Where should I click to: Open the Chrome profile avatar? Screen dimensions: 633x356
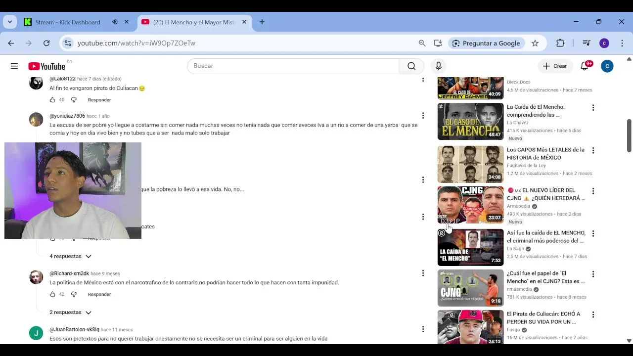tap(604, 43)
